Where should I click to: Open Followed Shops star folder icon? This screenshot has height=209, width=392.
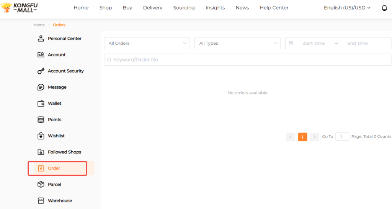pyautogui.click(x=41, y=152)
